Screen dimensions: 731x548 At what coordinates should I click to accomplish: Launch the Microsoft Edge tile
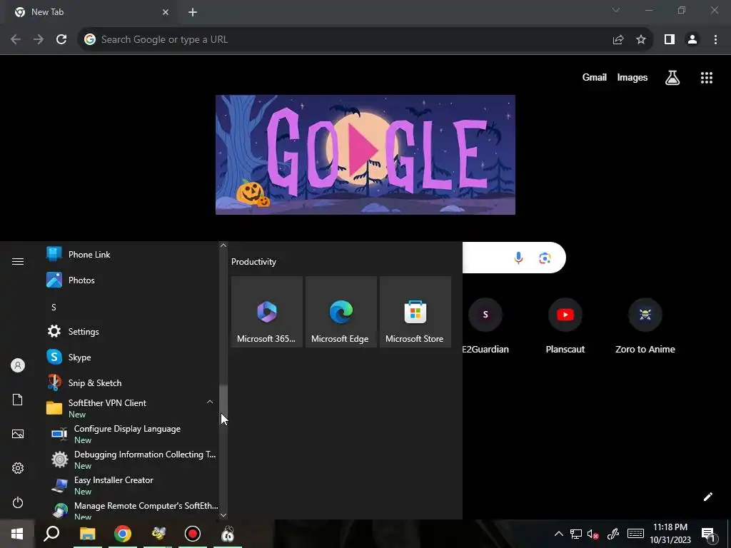(341, 312)
